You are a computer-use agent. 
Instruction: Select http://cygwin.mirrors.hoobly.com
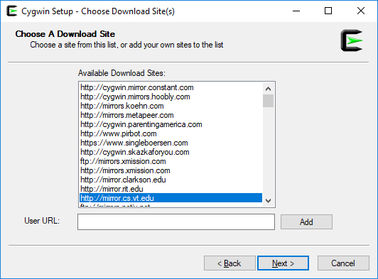171,97
